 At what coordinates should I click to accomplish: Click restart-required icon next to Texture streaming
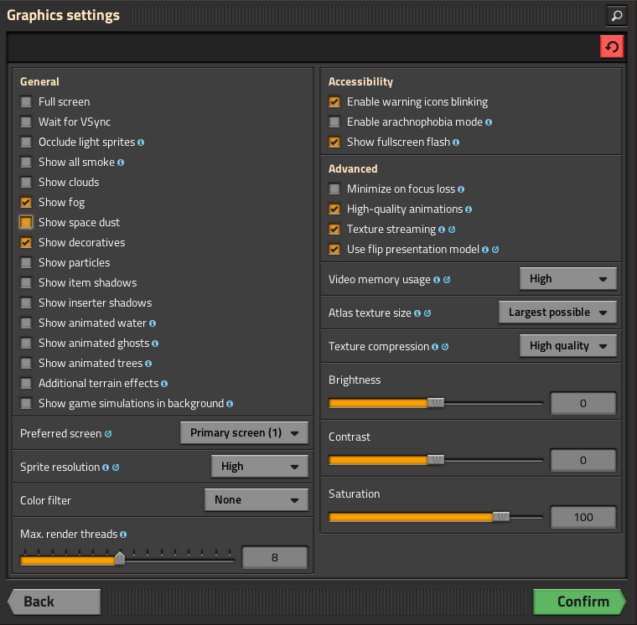pos(452,230)
